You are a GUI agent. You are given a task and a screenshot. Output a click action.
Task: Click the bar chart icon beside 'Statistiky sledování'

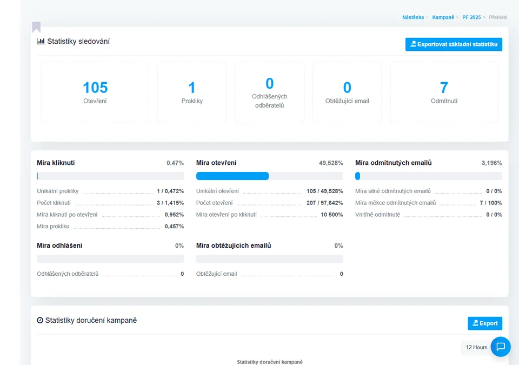[41, 41]
